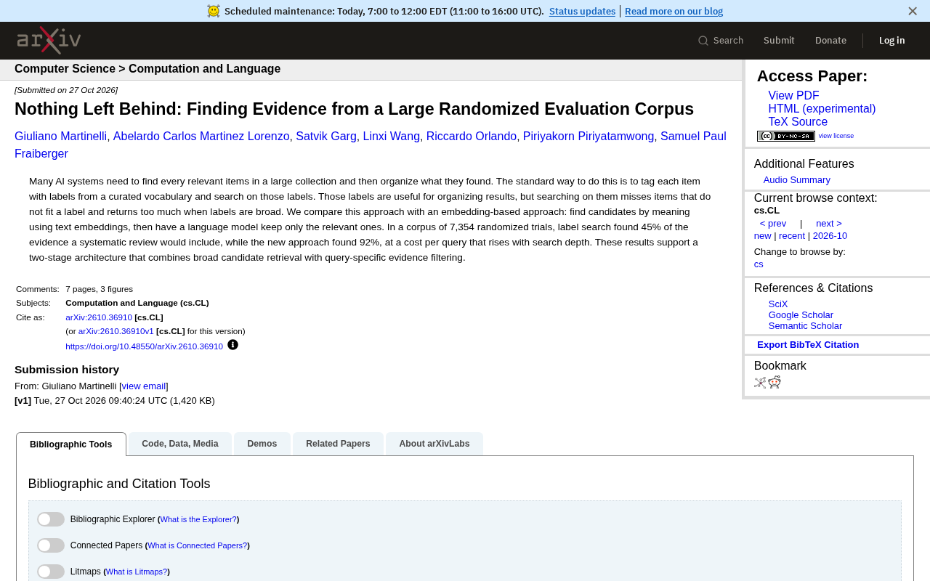Viewport: 930px width, 581px height.
Task: Open the recent listings link
Action: 792,236
